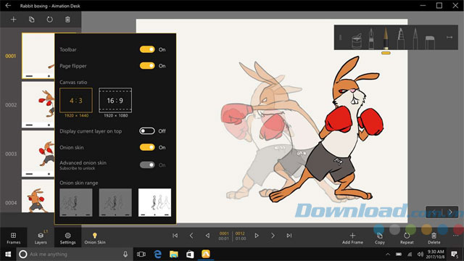This screenshot has height=261, width=464.
Task: Click the Repeat button
Action: (407, 238)
